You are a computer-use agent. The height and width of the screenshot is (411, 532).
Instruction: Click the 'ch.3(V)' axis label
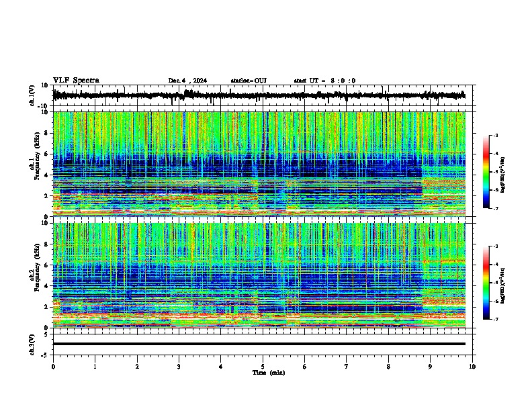click(x=32, y=345)
